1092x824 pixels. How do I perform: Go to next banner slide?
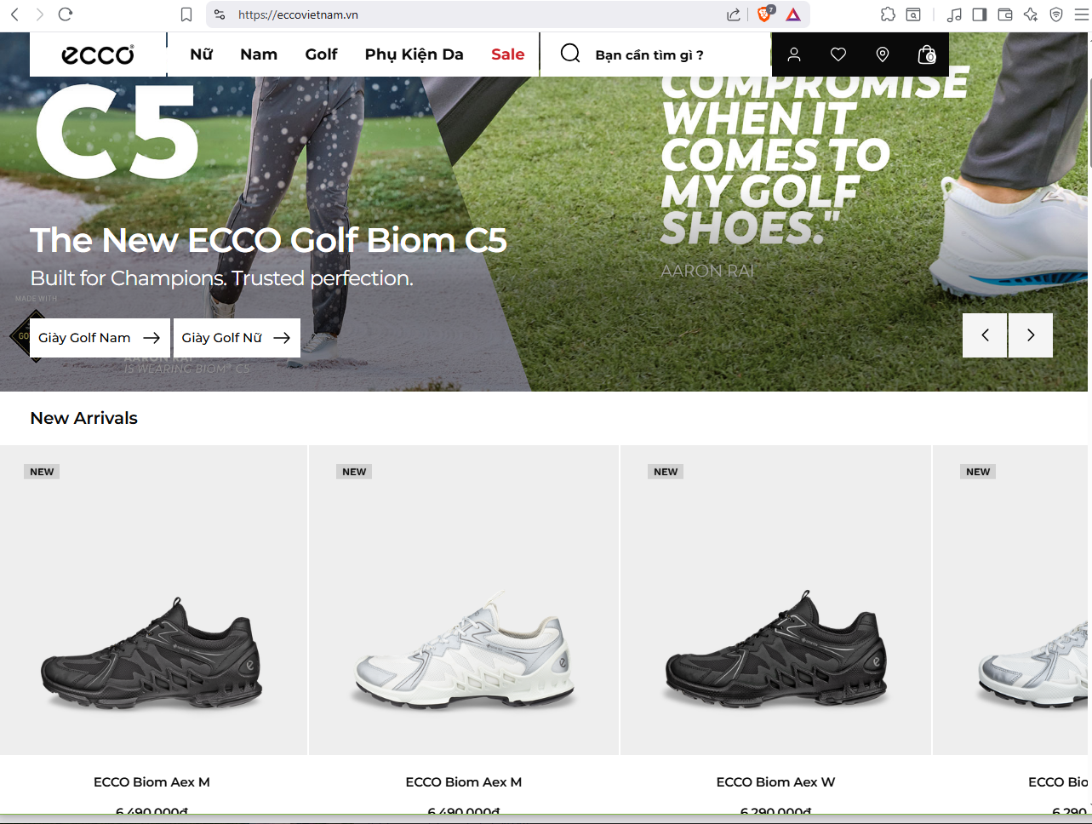point(1031,335)
